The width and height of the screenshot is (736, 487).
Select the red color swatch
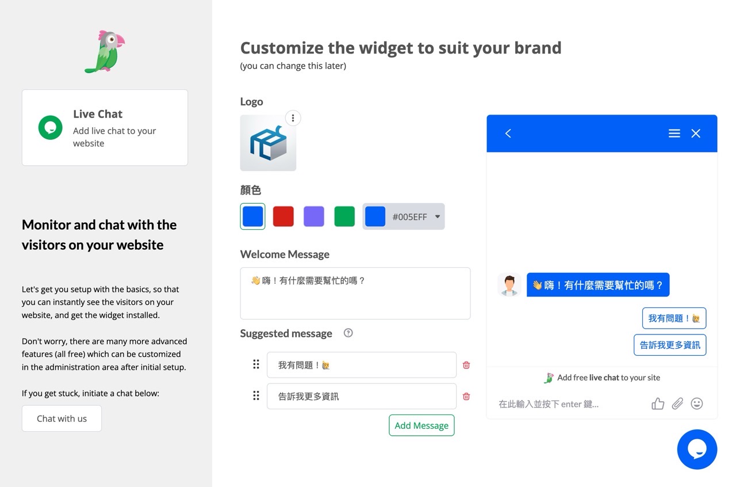[283, 216]
